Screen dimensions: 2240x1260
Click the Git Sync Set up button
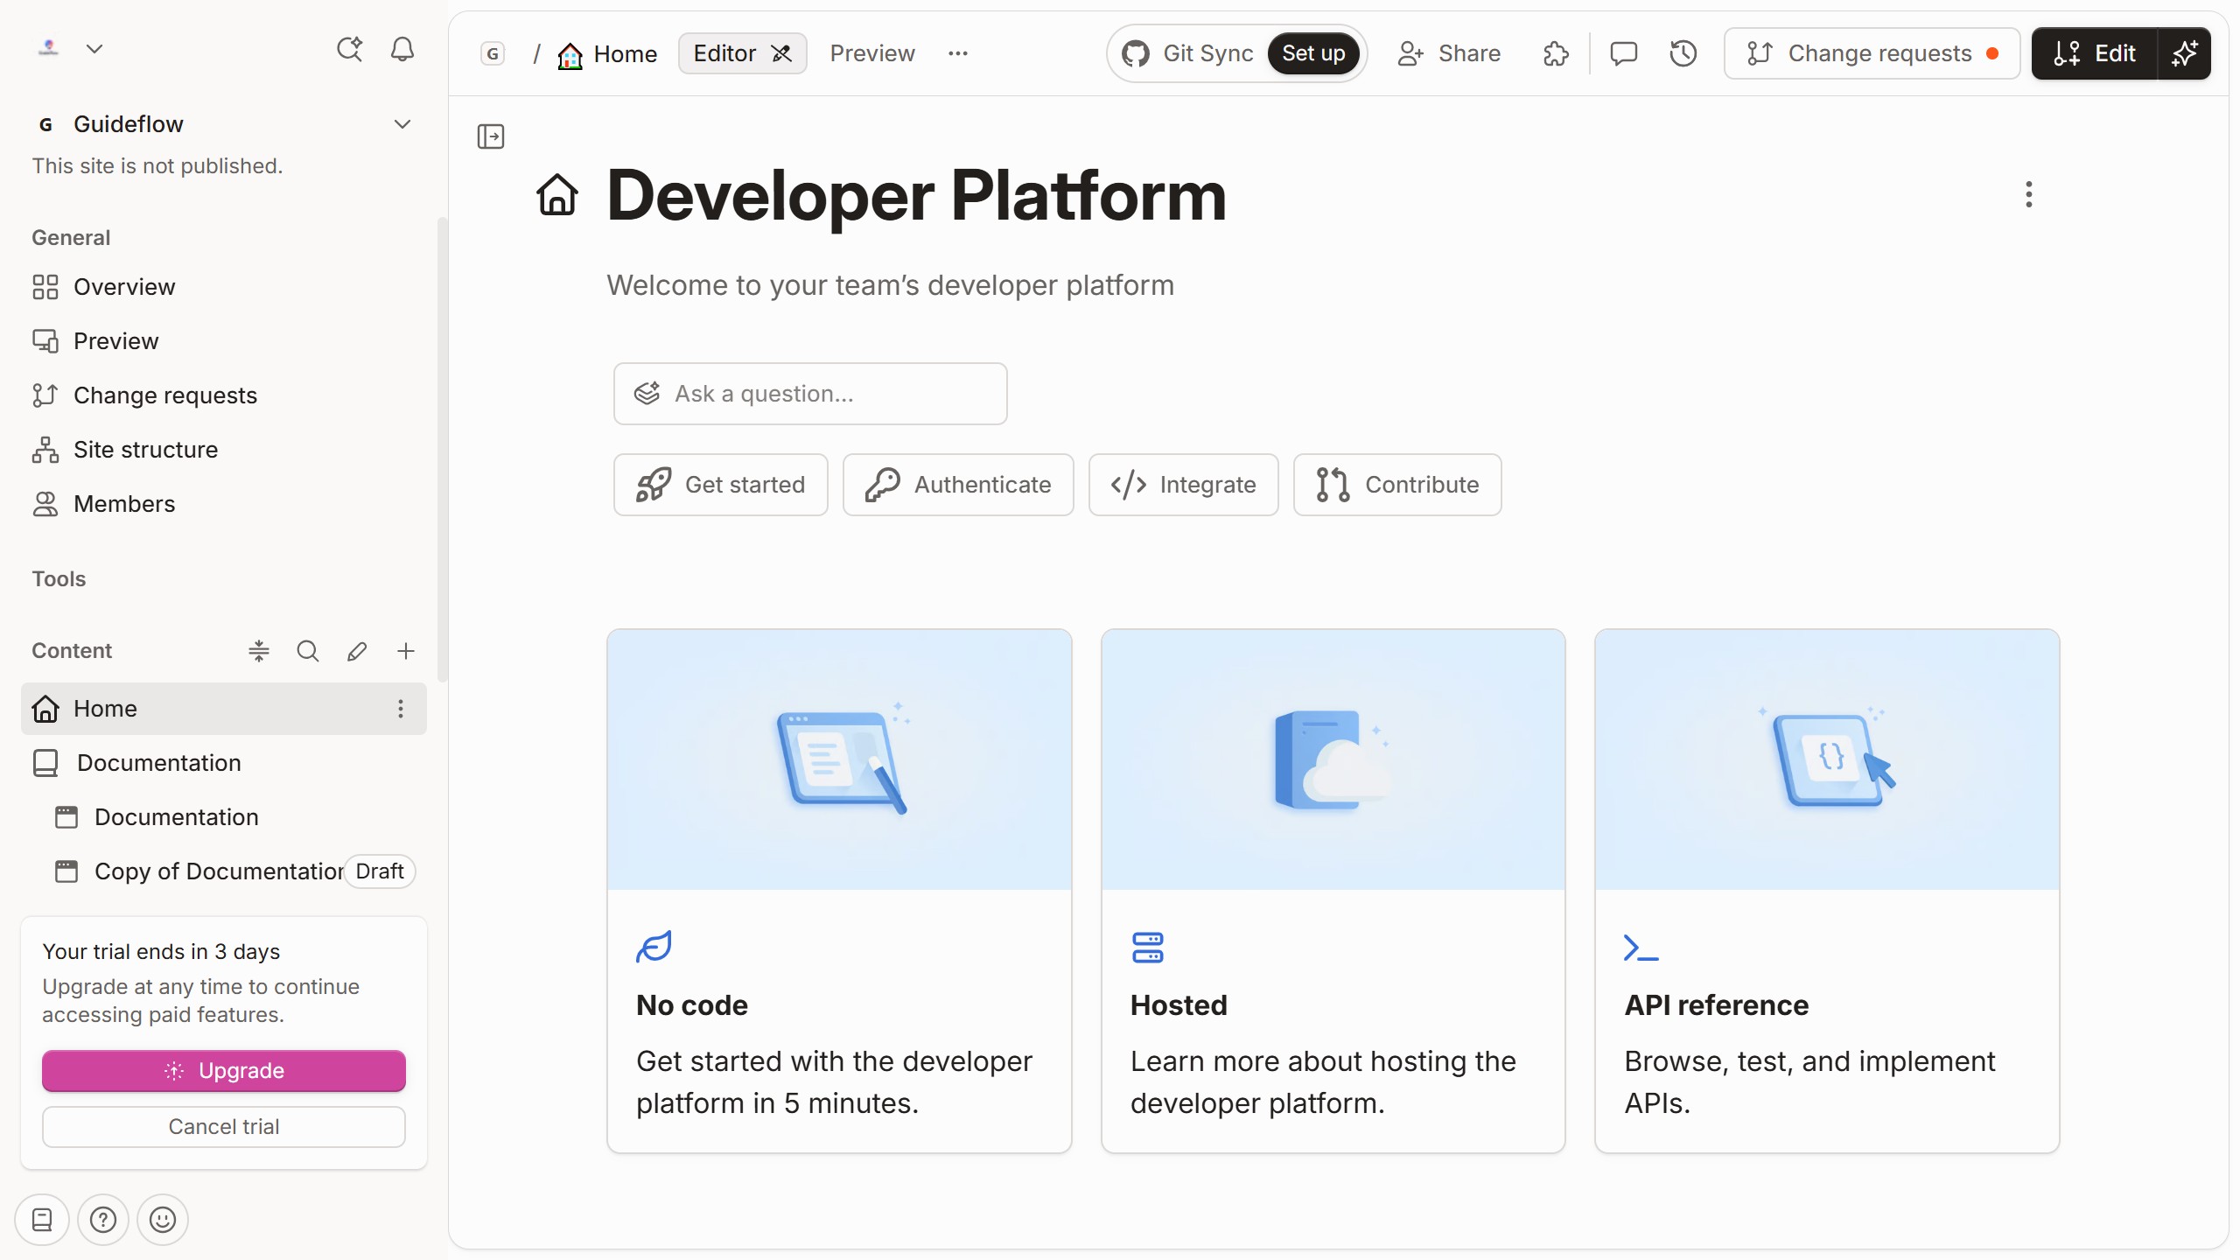coord(1313,54)
